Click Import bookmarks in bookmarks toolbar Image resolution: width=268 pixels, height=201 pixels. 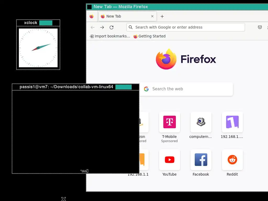110,36
